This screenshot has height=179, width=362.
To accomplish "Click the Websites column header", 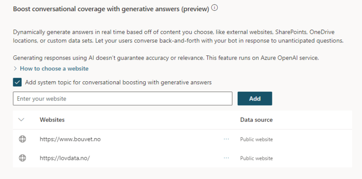I will [x=52, y=120].
